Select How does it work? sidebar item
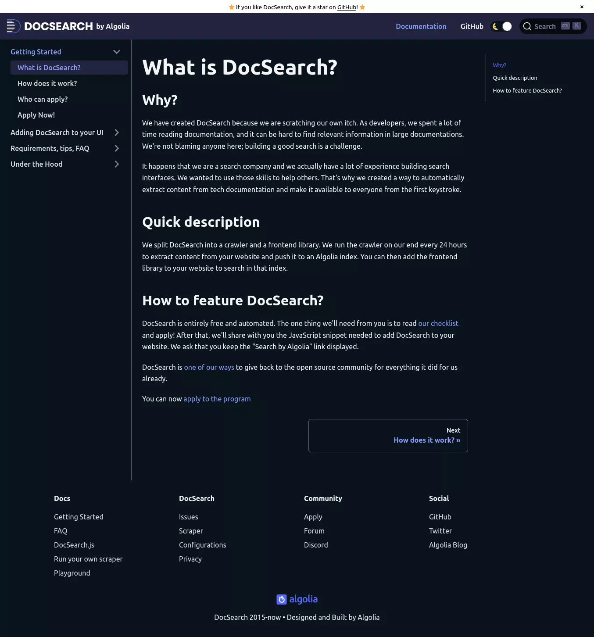Screen dimensions: 594x637 [69, 83]
